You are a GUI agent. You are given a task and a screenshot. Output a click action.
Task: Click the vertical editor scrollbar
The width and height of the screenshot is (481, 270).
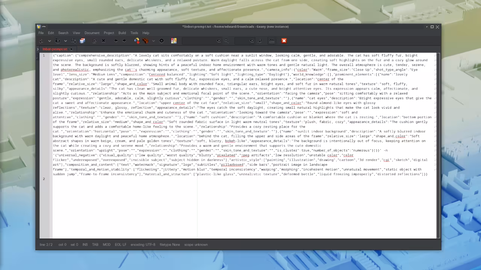(x=438, y=145)
